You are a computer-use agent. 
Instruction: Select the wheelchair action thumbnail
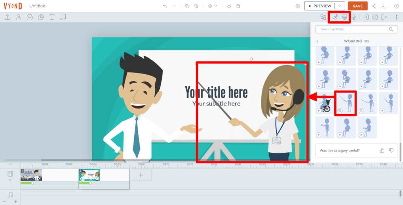325,103
